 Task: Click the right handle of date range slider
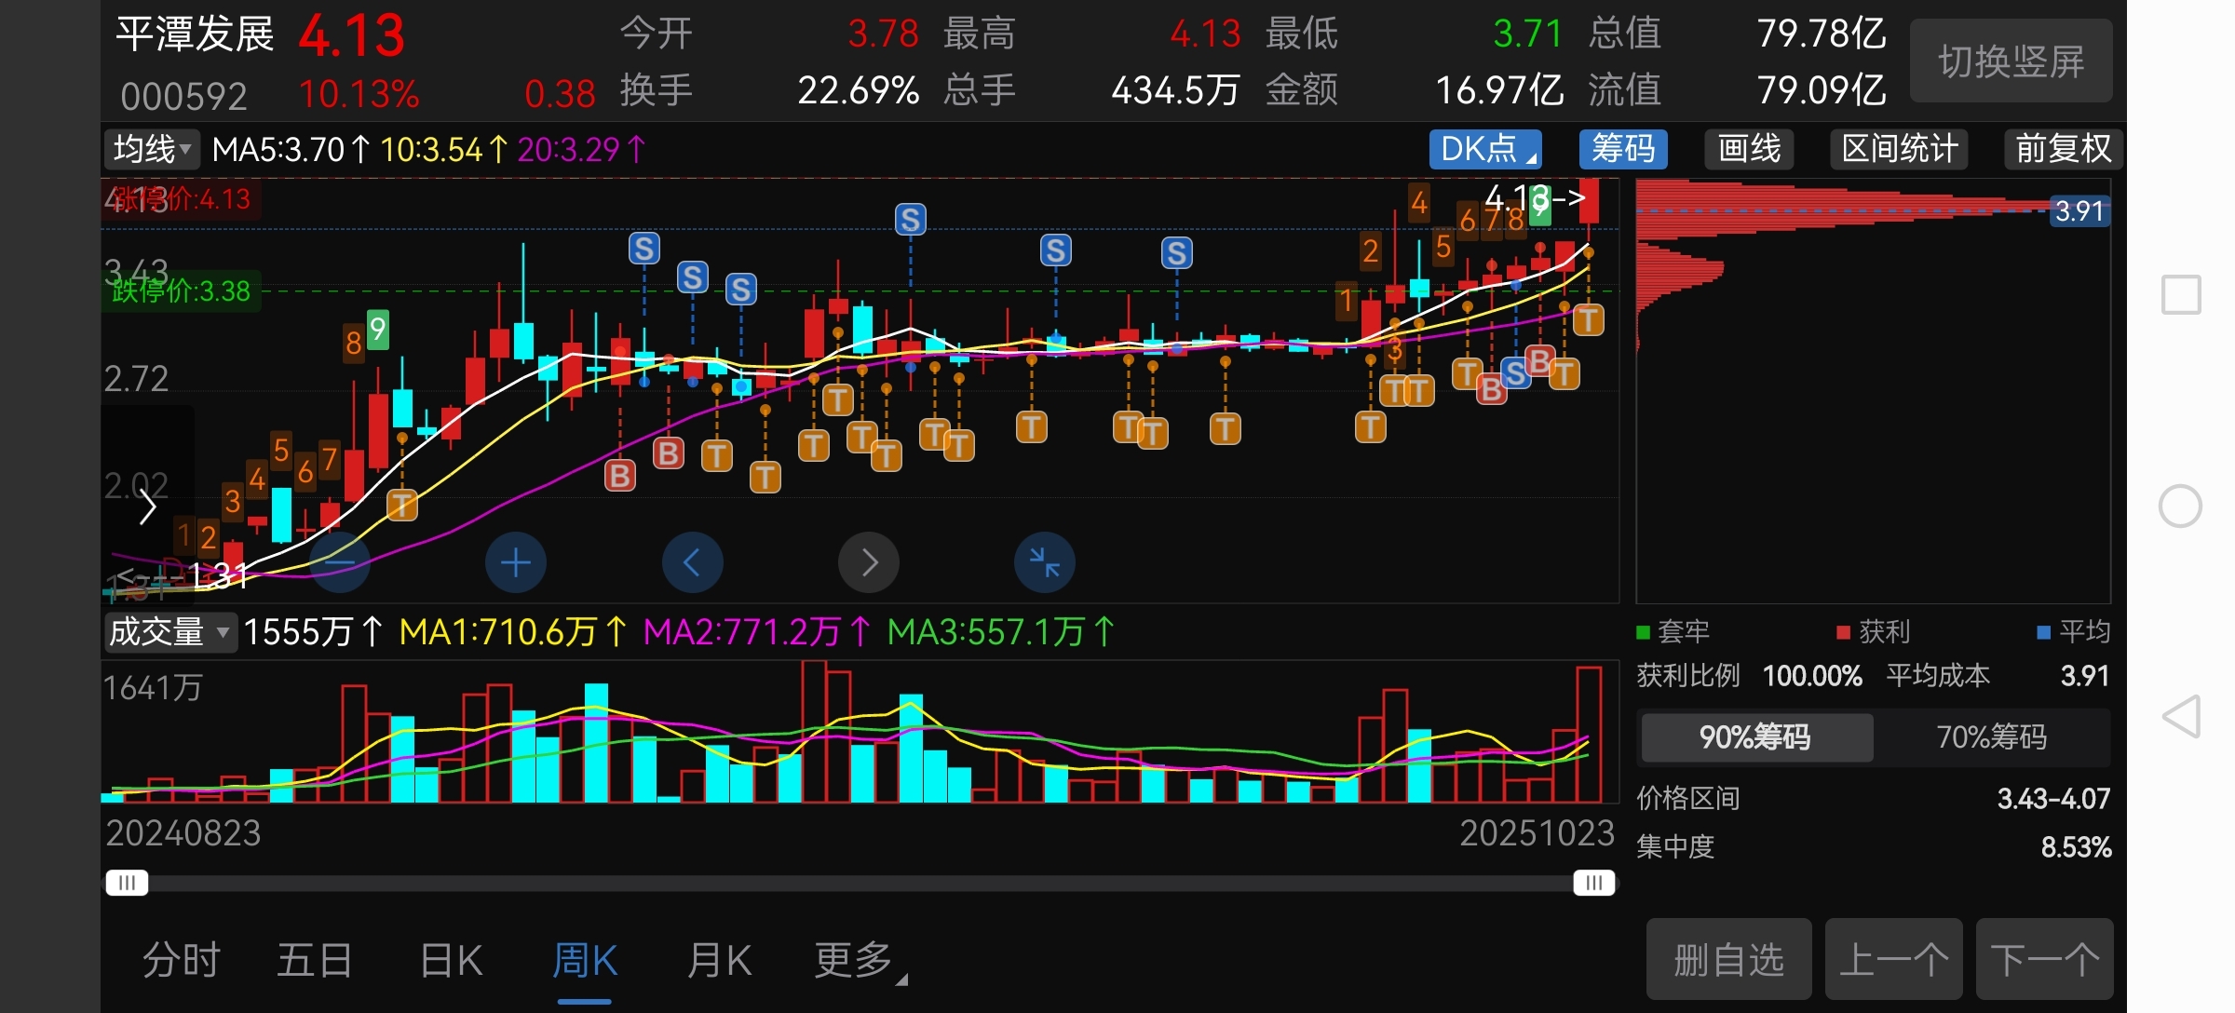coord(1593,883)
